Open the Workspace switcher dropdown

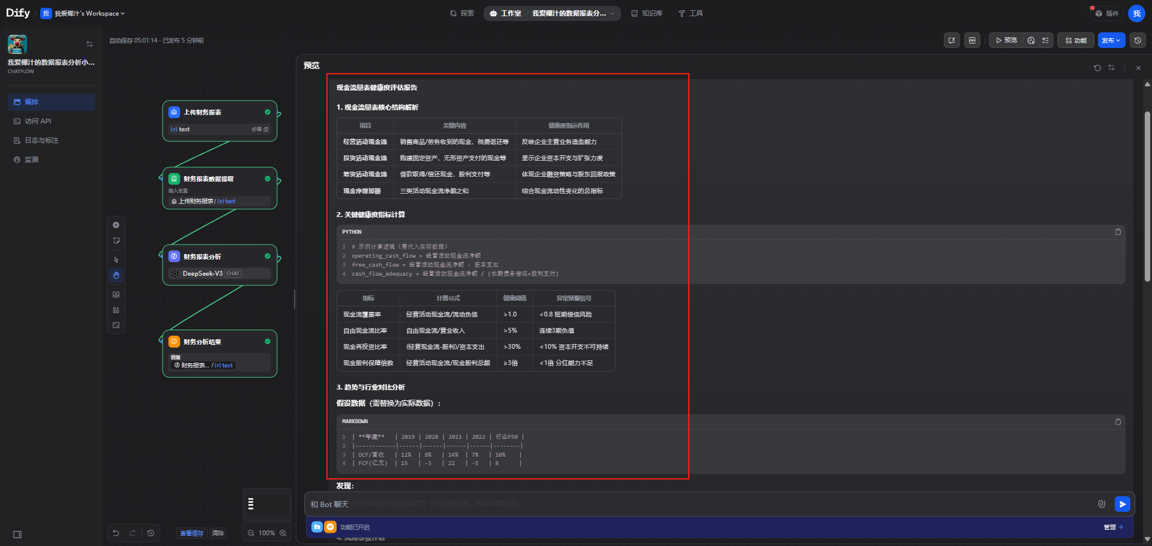(83, 13)
